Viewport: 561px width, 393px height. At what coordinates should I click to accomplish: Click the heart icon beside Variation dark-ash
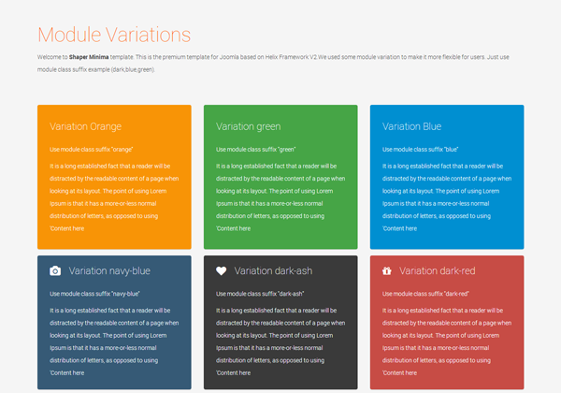(x=222, y=271)
